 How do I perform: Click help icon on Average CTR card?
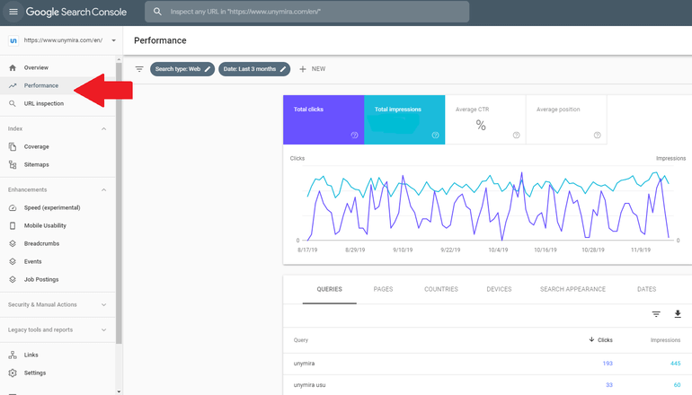[x=517, y=136]
